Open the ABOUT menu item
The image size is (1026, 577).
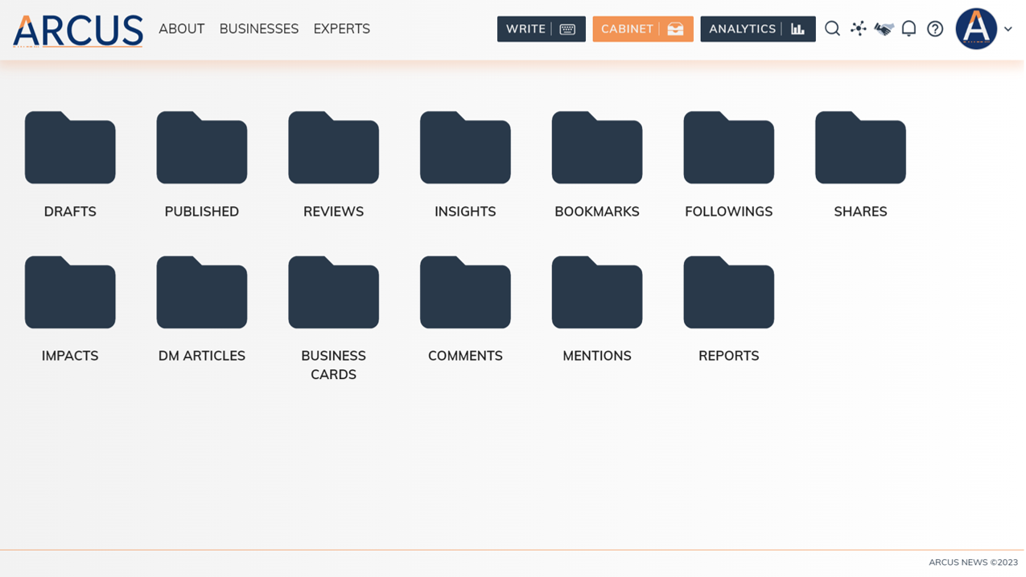tap(181, 28)
